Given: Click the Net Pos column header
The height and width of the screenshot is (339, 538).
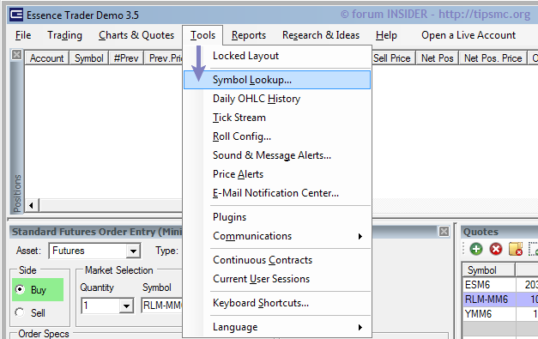Looking at the screenshot, I should point(438,58).
